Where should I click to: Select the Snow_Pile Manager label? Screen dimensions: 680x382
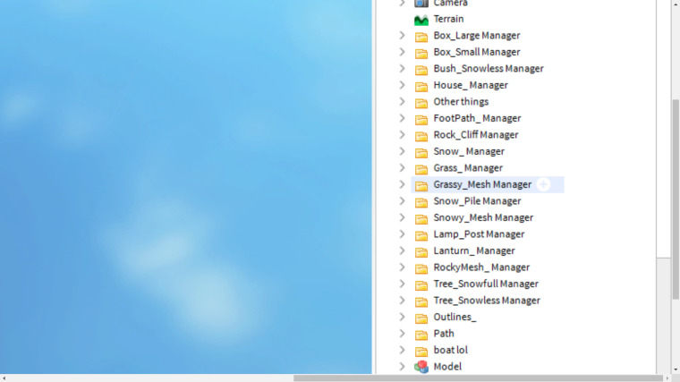(x=477, y=201)
